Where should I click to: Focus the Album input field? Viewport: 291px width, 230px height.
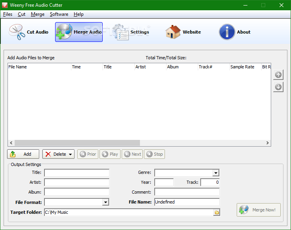point(77,192)
